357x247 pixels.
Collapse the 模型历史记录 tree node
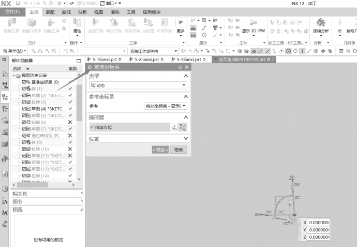pyautogui.click(x=14, y=76)
